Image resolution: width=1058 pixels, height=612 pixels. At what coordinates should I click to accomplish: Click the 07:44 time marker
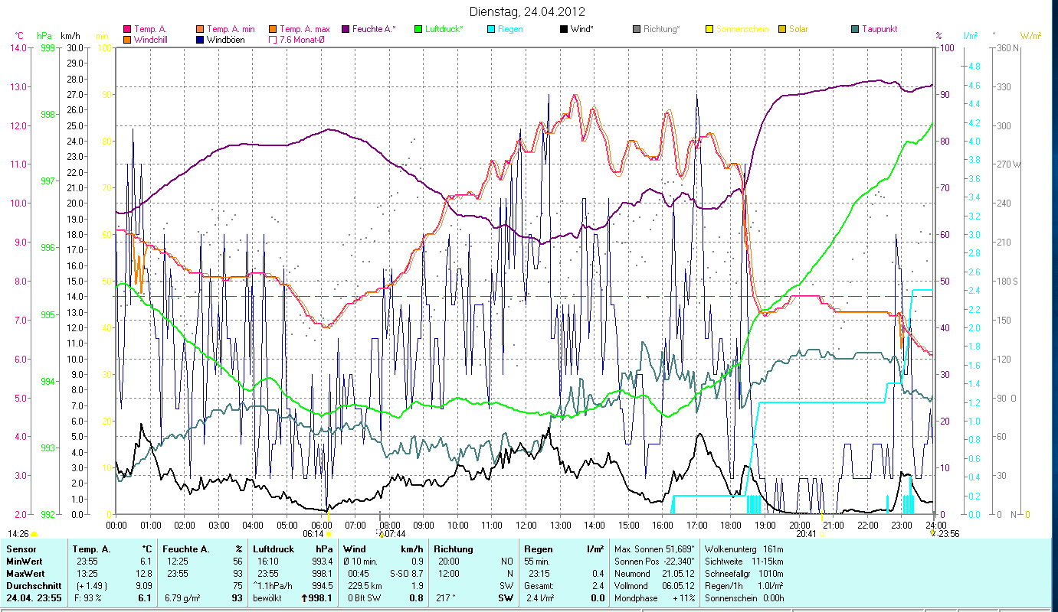(x=394, y=534)
